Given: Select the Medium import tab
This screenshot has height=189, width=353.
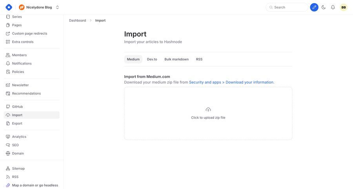Looking at the screenshot, I should (x=133, y=59).
